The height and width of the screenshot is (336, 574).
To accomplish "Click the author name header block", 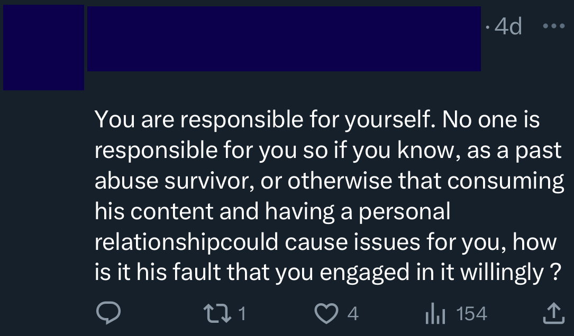I will (284, 39).
